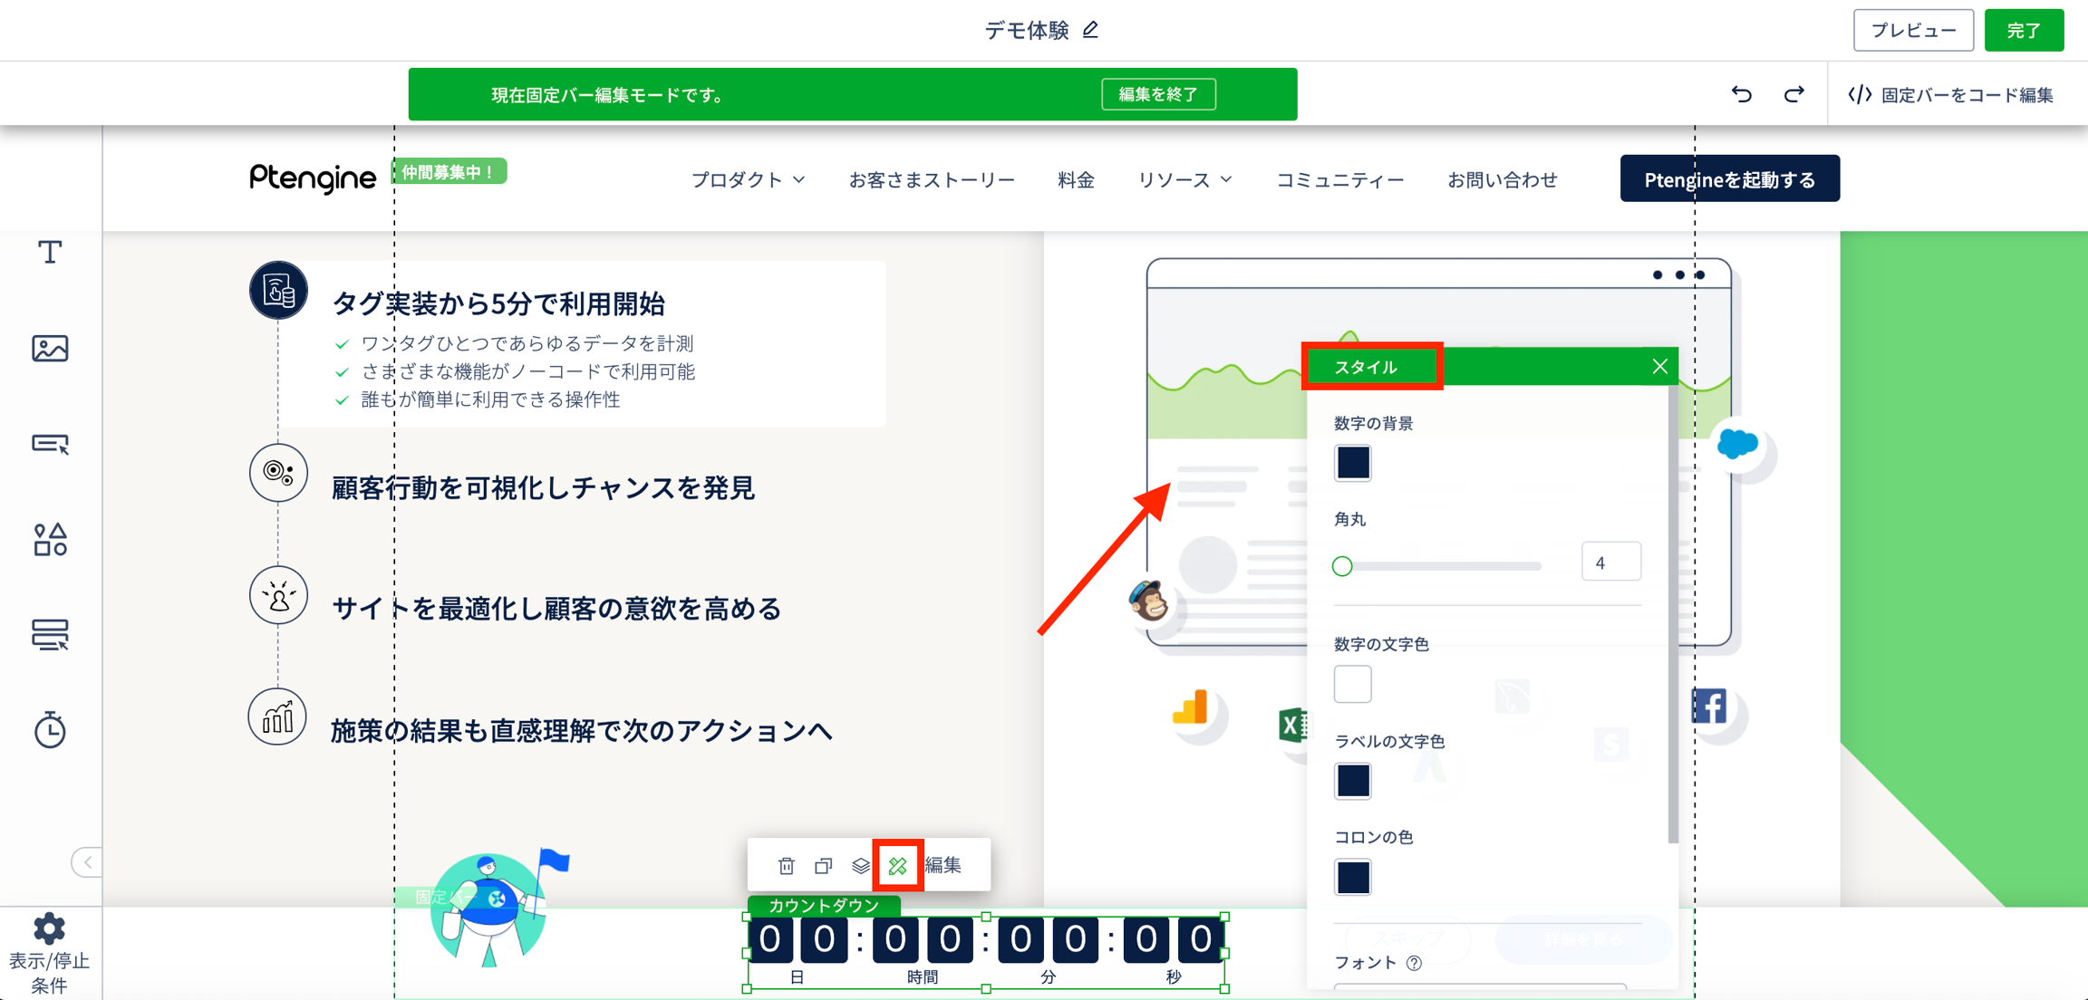Click the duplicate icon in floating toolbar
Image resolution: width=2088 pixels, height=1000 pixels.
coord(823,866)
